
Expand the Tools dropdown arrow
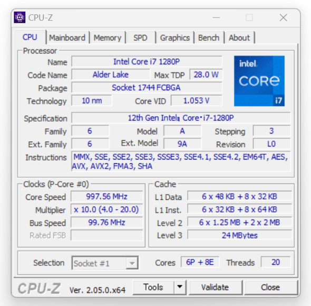click(x=180, y=288)
